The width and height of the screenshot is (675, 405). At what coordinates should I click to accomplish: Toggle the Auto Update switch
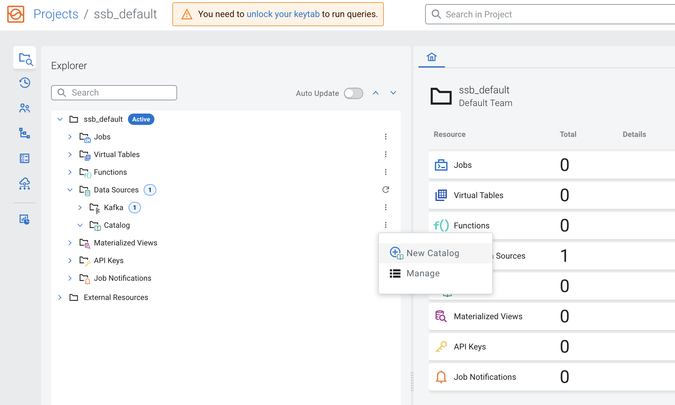pos(353,93)
